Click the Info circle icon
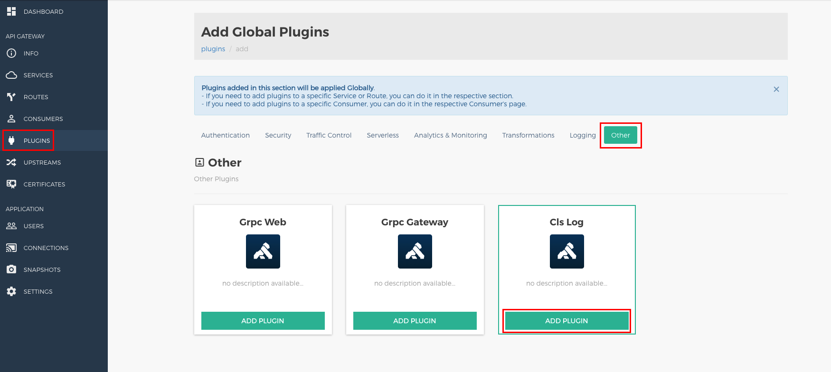Image resolution: width=831 pixels, height=372 pixels. 11,53
